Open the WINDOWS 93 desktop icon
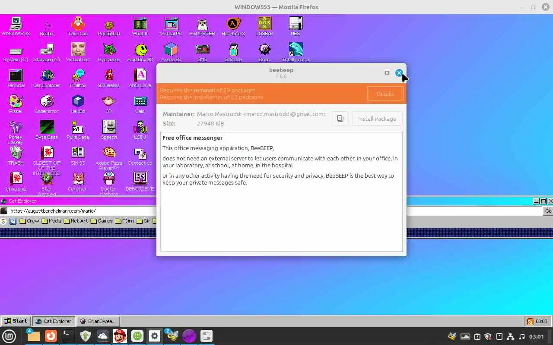The width and height of the screenshot is (553, 345). pyautogui.click(x=16, y=26)
